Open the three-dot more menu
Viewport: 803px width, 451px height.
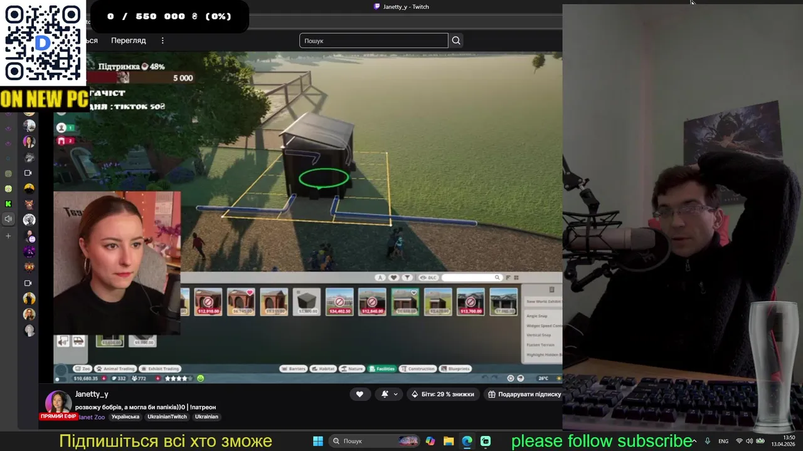click(162, 41)
